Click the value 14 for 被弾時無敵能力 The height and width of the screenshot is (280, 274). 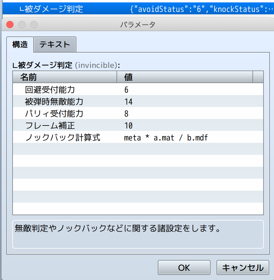(128, 102)
